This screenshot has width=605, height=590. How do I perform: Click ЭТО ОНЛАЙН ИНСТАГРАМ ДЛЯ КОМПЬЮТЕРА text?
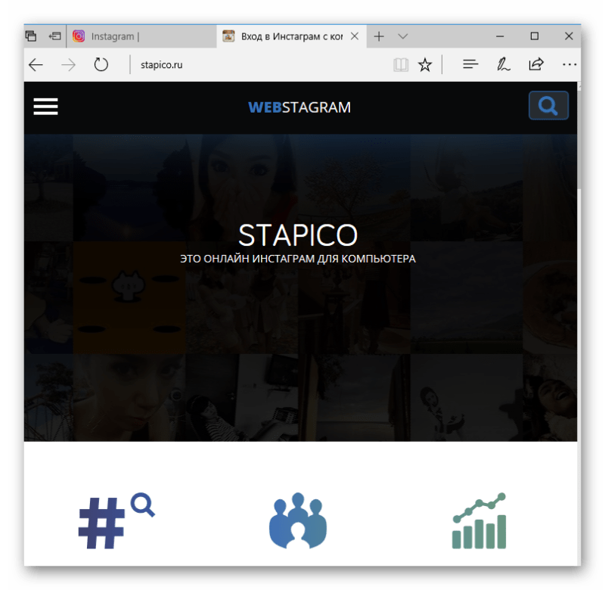[x=298, y=259]
